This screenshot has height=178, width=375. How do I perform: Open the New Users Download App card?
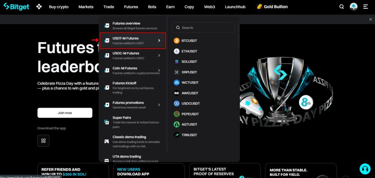click(x=149, y=171)
